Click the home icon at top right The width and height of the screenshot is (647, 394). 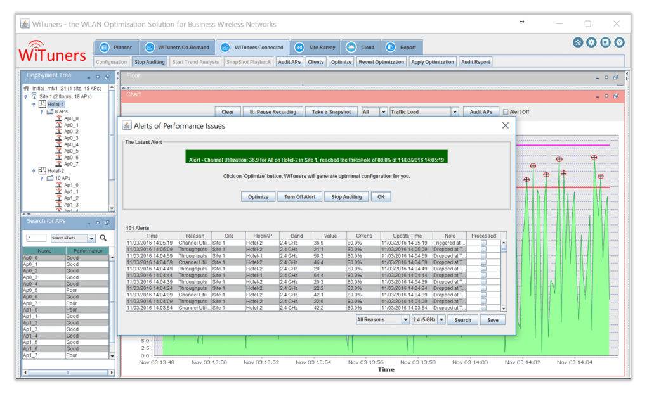tap(578, 42)
